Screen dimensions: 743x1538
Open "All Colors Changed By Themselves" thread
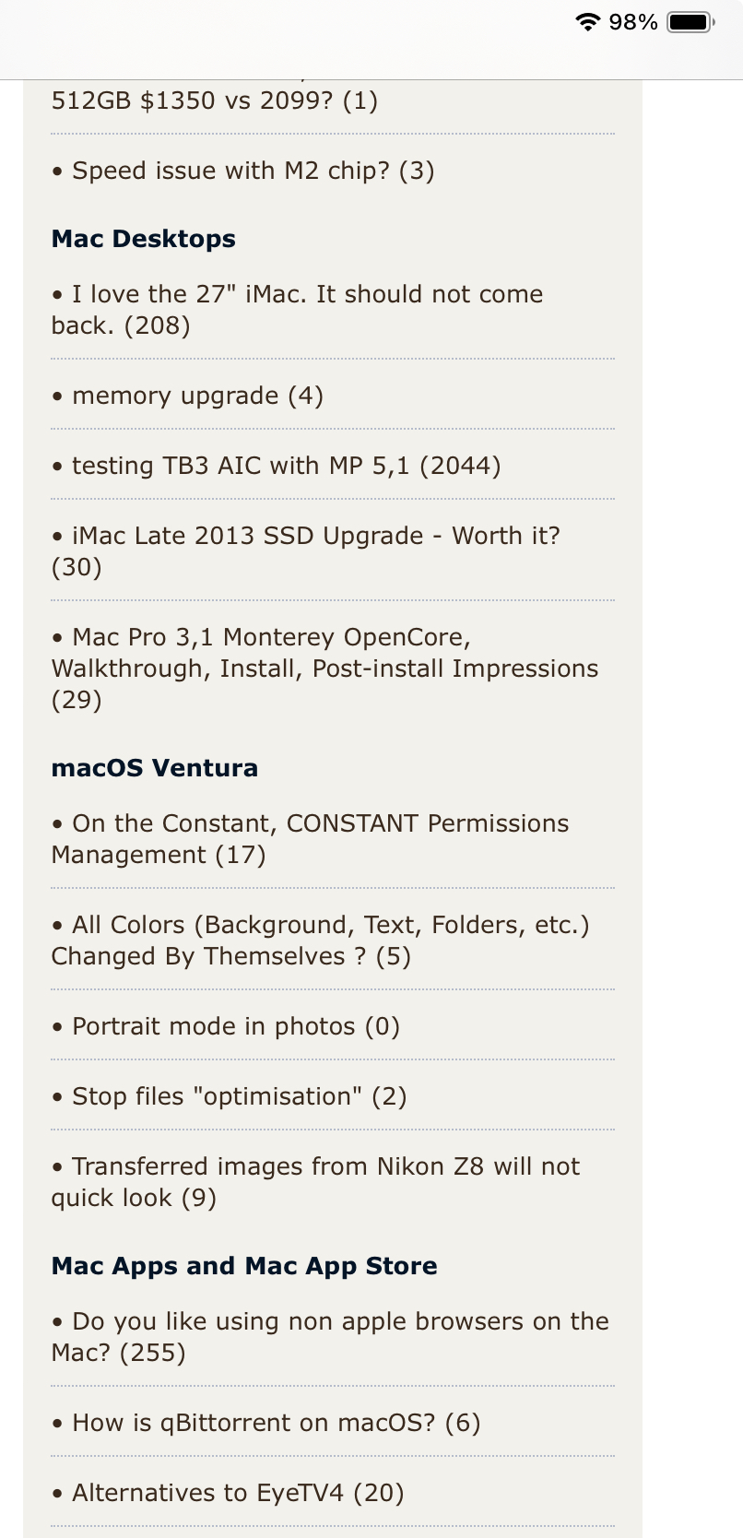pyautogui.click(x=320, y=941)
